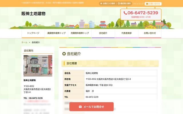The image size is (183, 114).
Task: Click the 阪神電鉄本線 / 千船 徒歩 10分 cell
Action: 121,85
